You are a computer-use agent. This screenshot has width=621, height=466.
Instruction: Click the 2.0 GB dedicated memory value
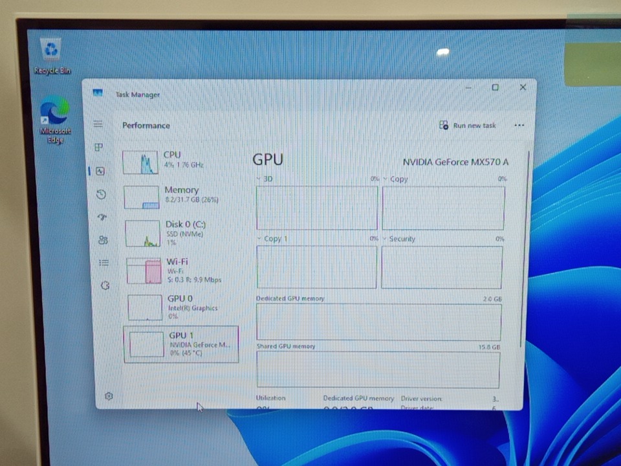coord(492,299)
